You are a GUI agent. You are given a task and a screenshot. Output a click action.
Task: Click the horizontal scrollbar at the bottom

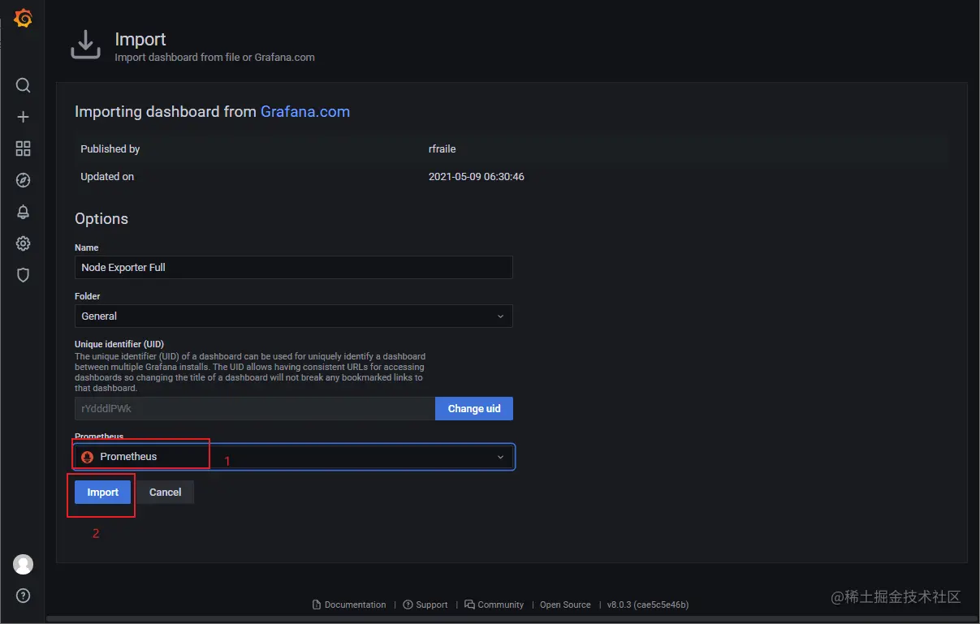pyautogui.click(x=512, y=619)
